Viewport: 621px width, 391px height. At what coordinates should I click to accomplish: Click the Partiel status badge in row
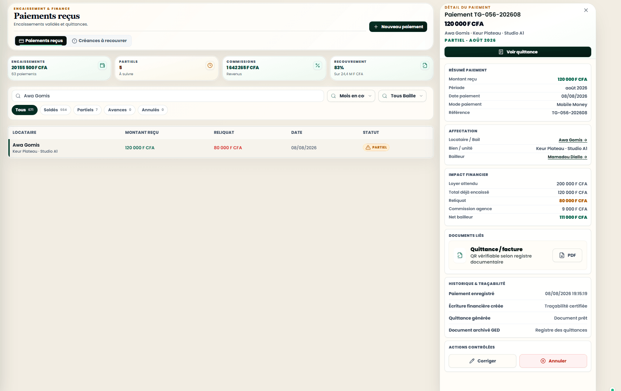[x=376, y=147]
